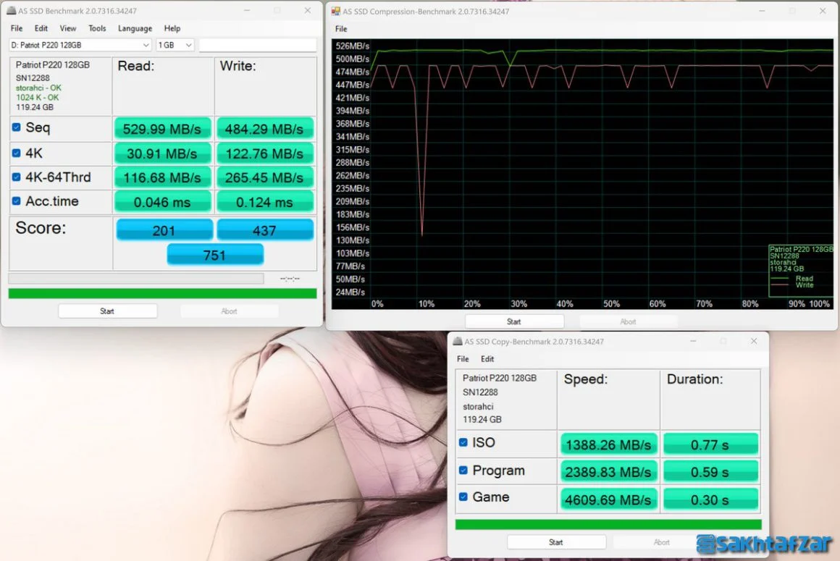Uncheck the Game copy test checkbox

coord(463,497)
